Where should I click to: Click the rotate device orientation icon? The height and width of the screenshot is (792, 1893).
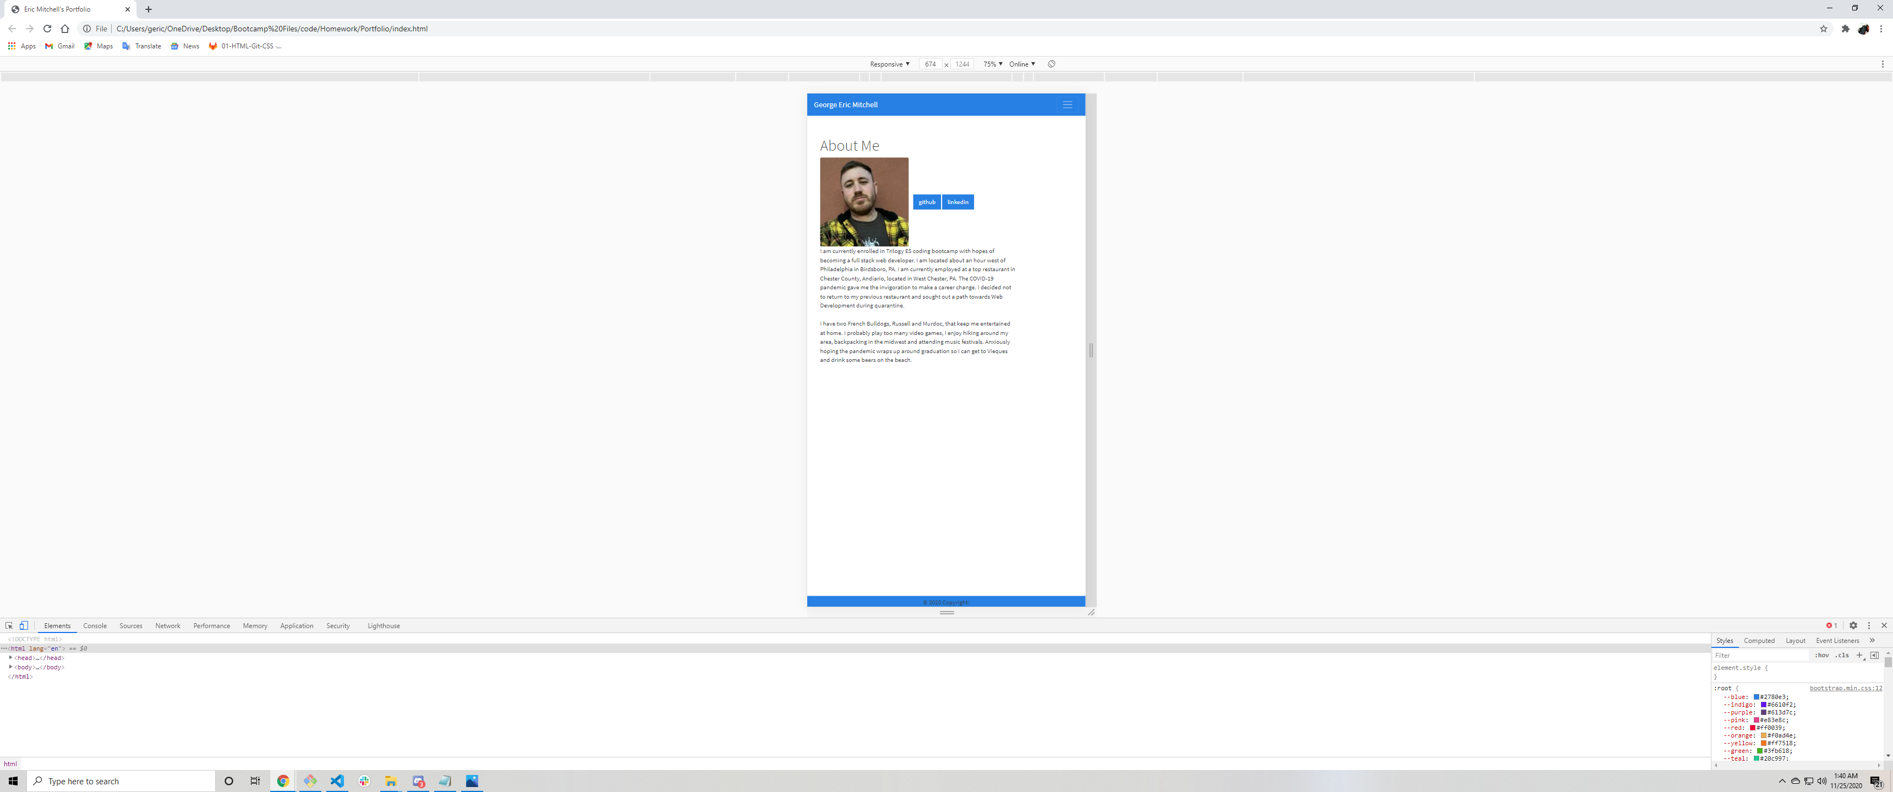(1052, 64)
